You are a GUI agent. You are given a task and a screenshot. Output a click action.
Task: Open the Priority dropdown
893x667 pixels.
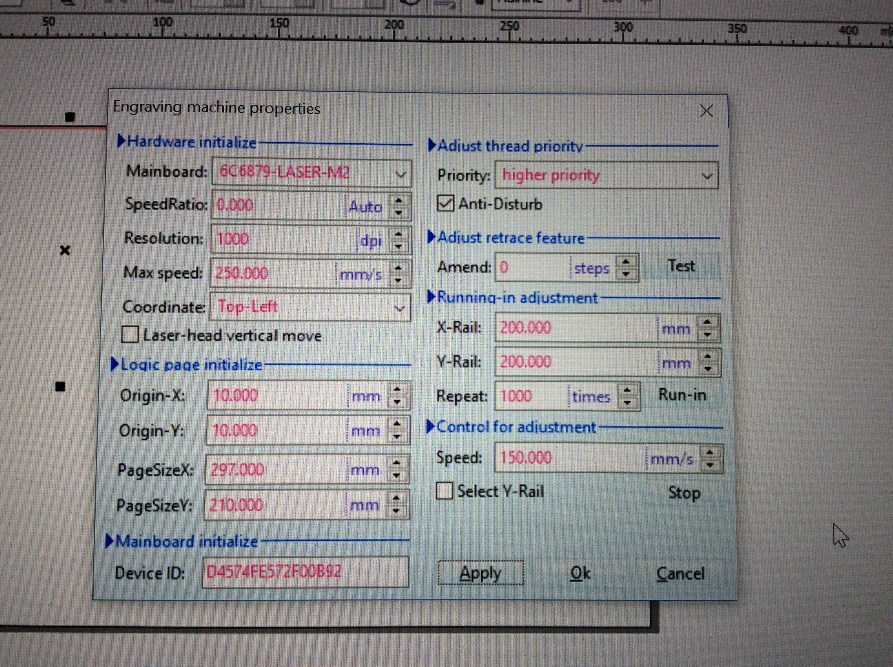[x=607, y=175]
